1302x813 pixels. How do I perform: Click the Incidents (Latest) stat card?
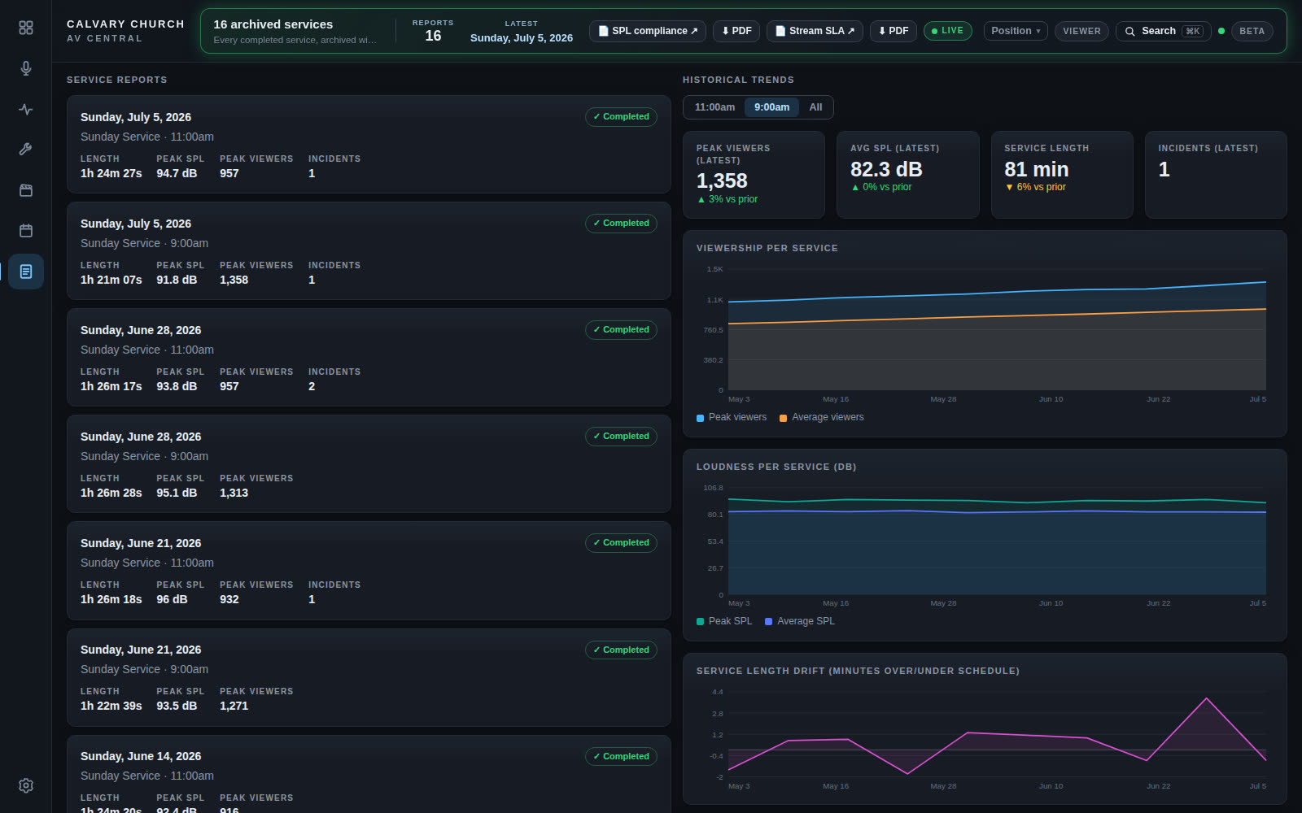(x=1216, y=175)
